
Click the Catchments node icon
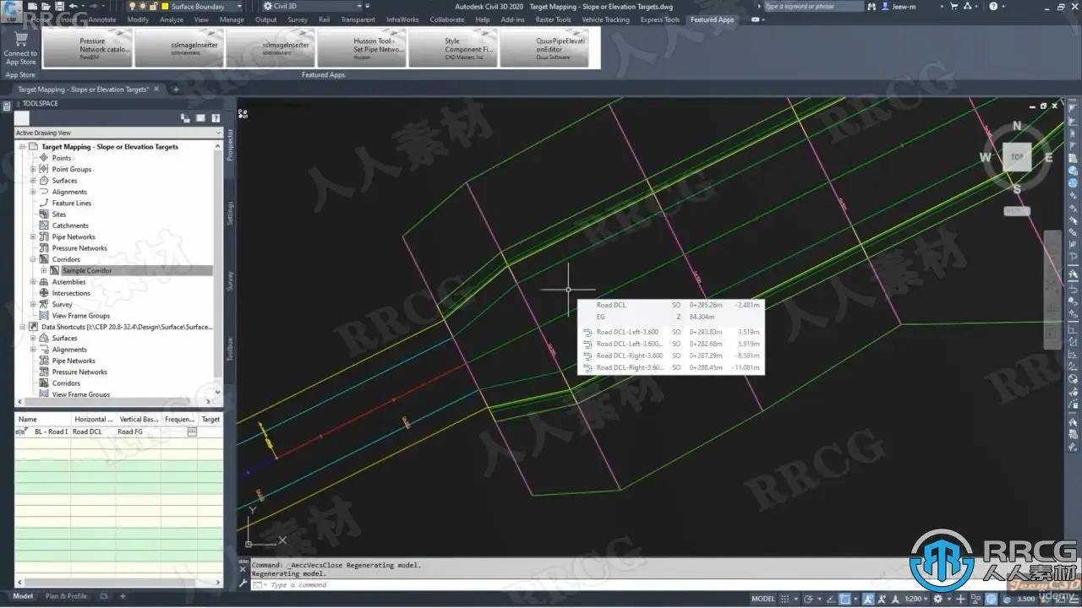(x=45, y=225)
